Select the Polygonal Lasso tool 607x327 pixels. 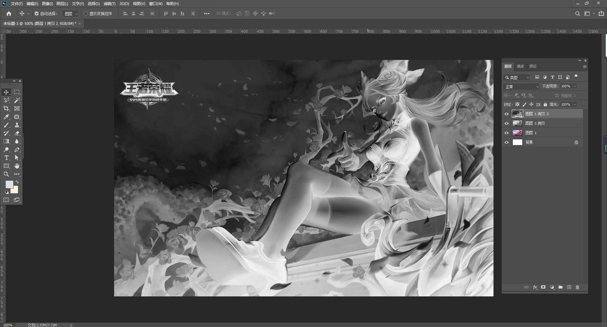6,100
